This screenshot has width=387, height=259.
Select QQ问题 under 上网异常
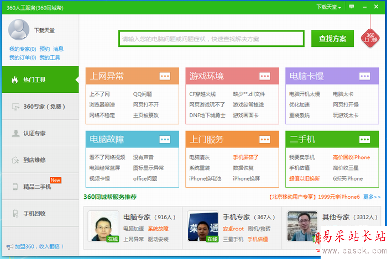143,94
